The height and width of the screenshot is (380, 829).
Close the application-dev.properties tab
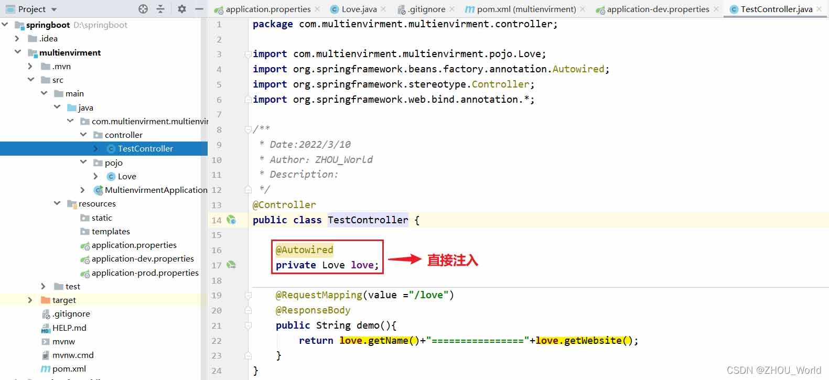tap(716, 9)
